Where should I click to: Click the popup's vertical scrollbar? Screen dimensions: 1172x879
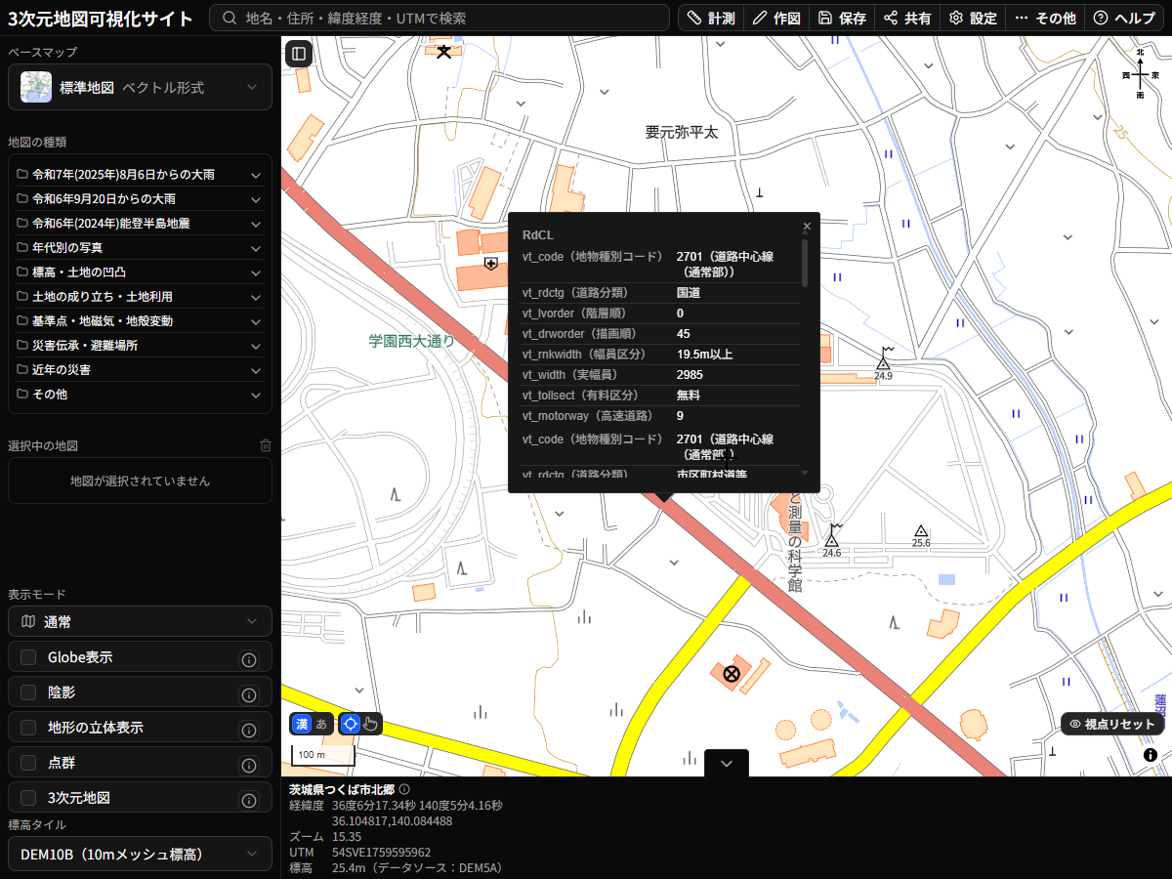click(x=805, y=263)
